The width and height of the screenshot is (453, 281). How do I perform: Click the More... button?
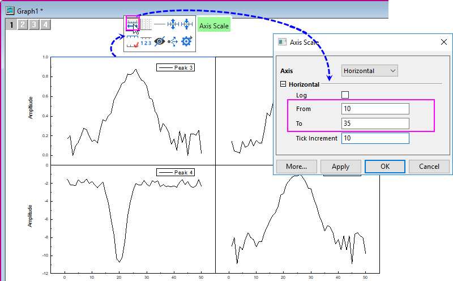click(x=296, y=167)
